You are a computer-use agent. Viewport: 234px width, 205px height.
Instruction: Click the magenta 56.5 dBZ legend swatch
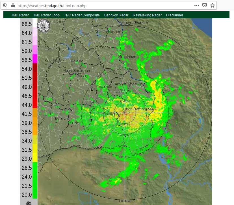coord(35,59)
